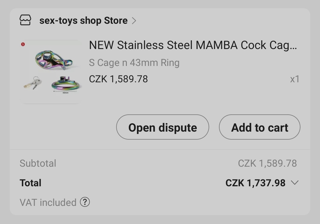
Task: Click the VAT included text
Action: 48,202
